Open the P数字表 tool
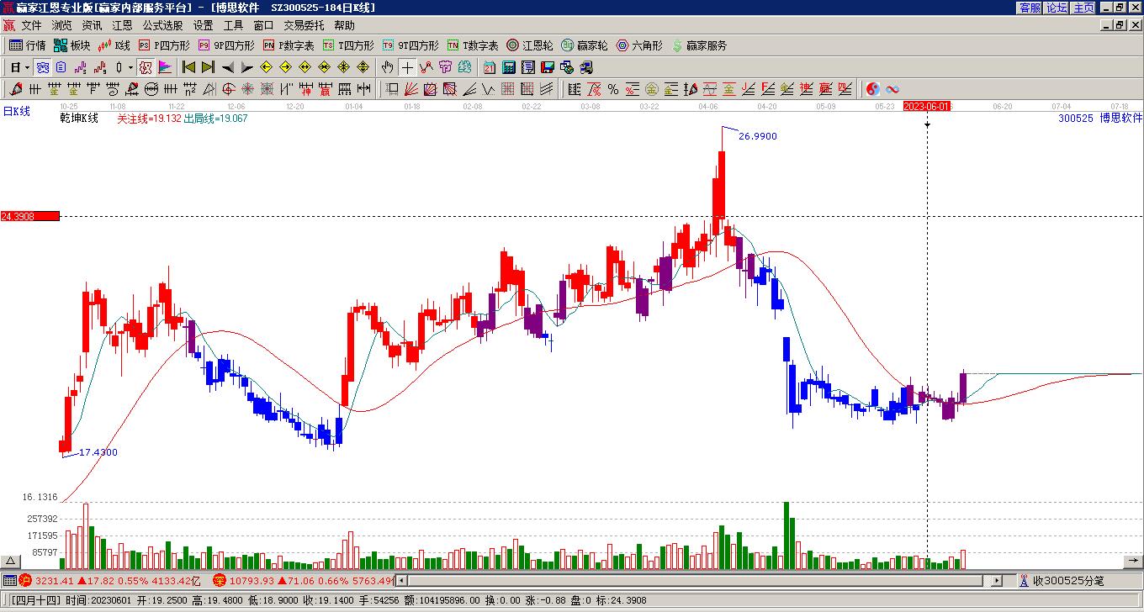Image resolution: width=1144 pixels, height=612 pixels. coord(289,45)
